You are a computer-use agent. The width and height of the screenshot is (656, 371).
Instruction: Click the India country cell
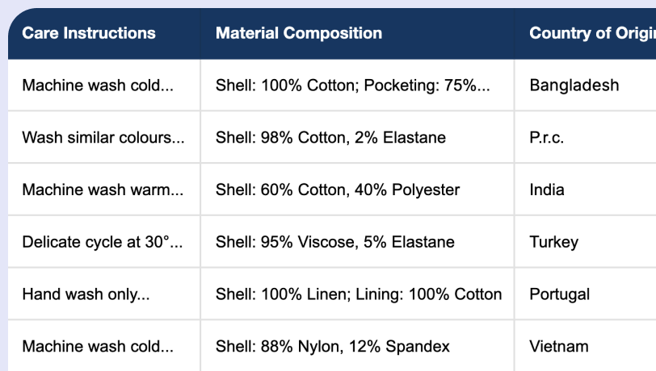(x=547, y=190)
